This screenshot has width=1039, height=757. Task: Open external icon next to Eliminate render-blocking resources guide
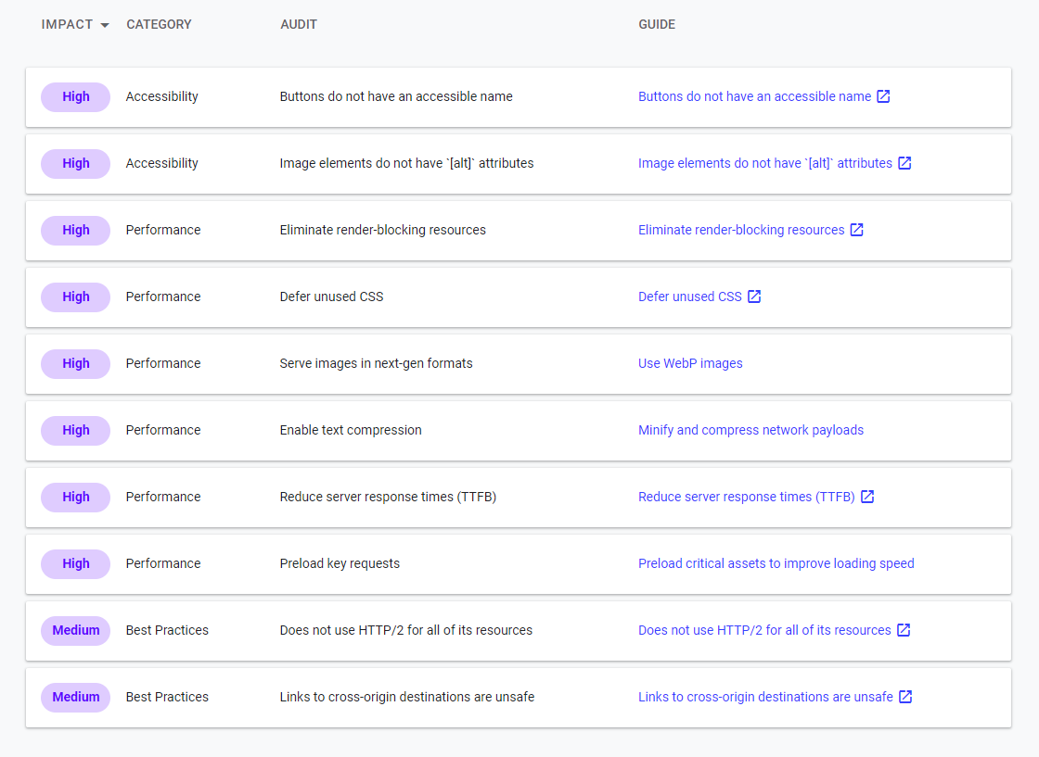[857, 230]
